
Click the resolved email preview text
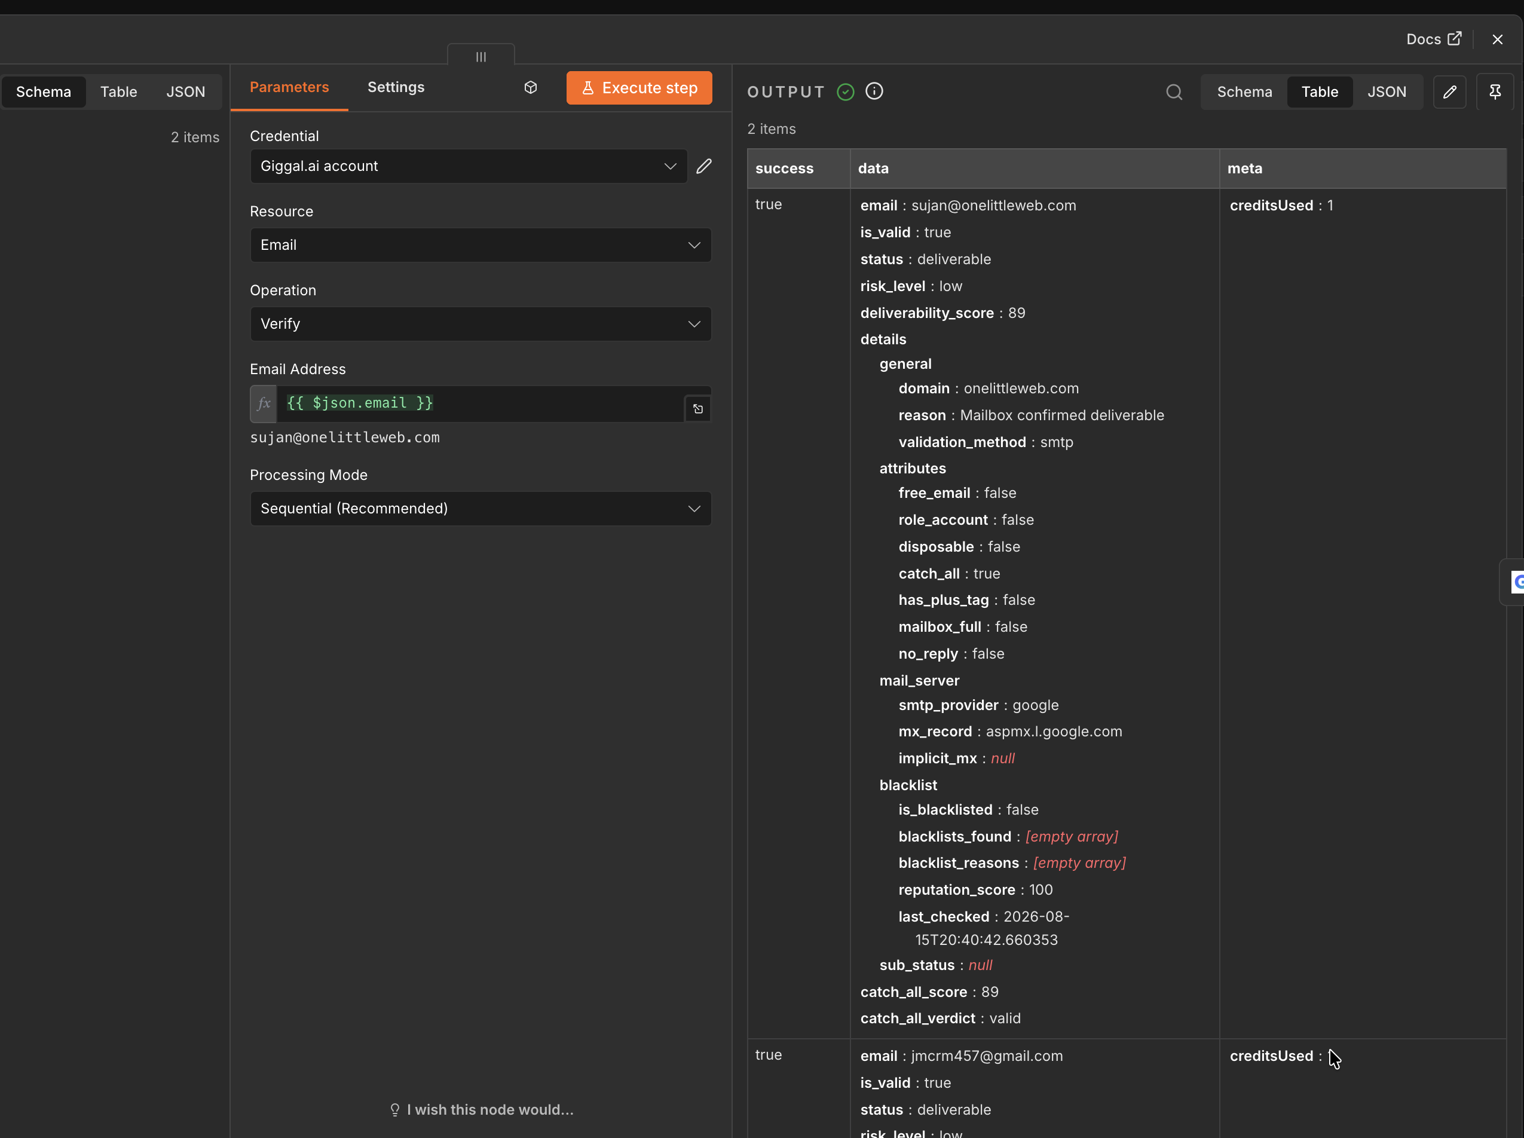tap(344, 438)
